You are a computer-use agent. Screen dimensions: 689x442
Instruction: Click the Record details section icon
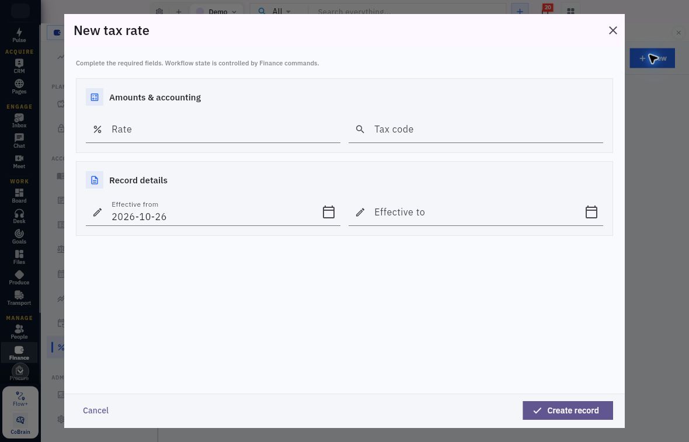pyautogui.click(x=95, y=180)
